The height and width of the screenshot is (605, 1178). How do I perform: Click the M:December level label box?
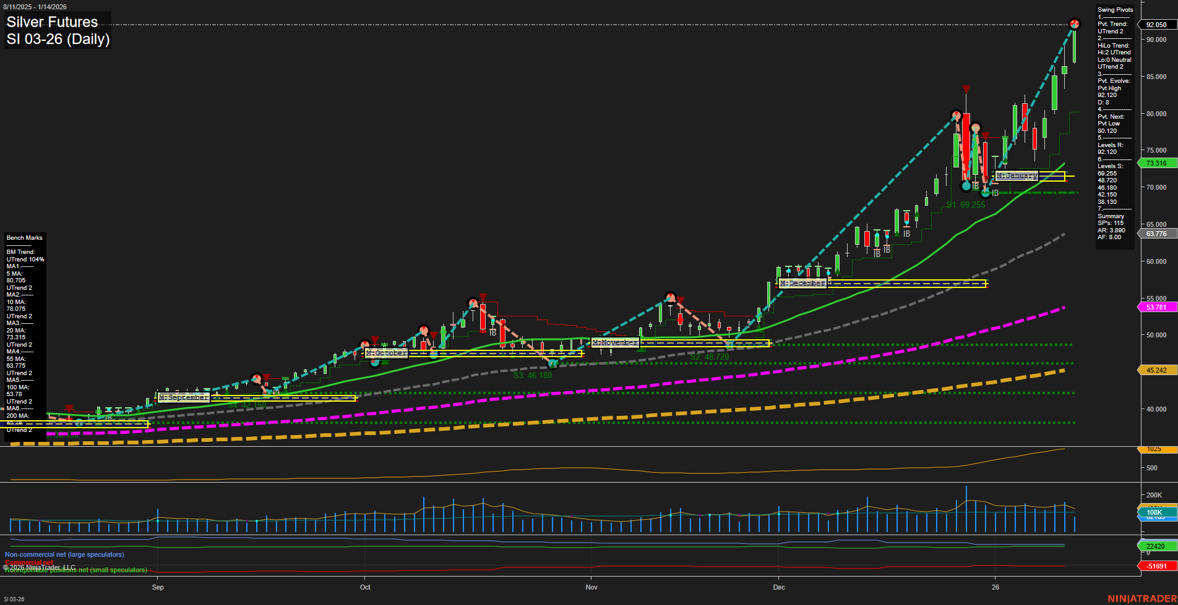pyautogui.click(x=802, y=282)
